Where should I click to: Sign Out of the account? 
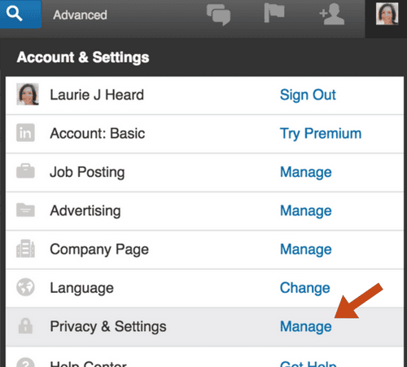click(308, 95)
